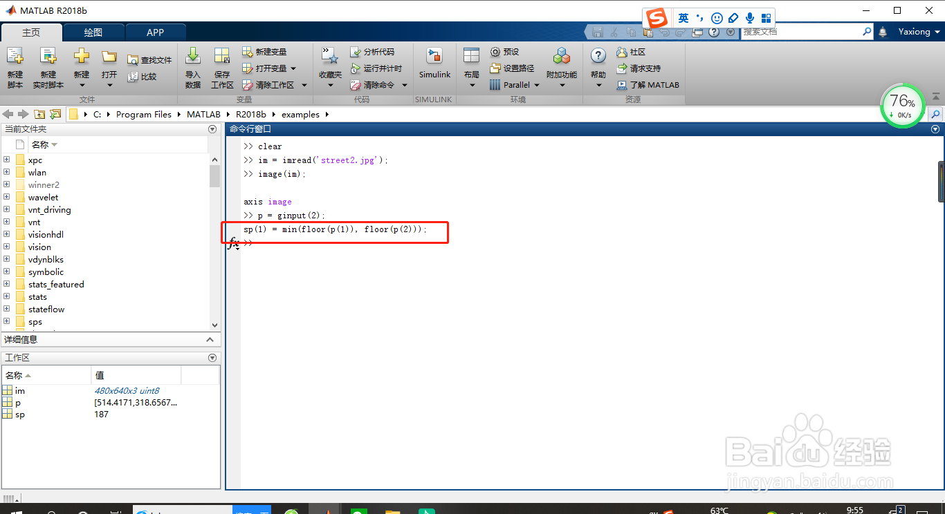The width and height of the screenshot is (945, 514).
Task: Open the Open (打开) folder dropdown
Action: (x=109, y=68)
